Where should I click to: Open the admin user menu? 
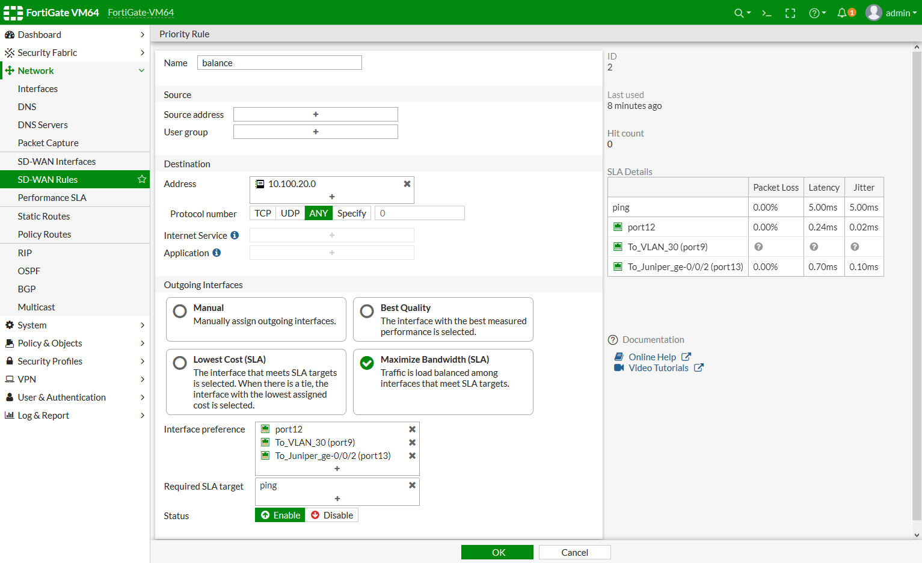(891, 13)
